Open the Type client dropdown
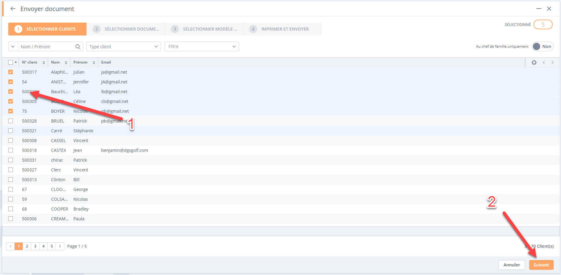 [124, 46]
